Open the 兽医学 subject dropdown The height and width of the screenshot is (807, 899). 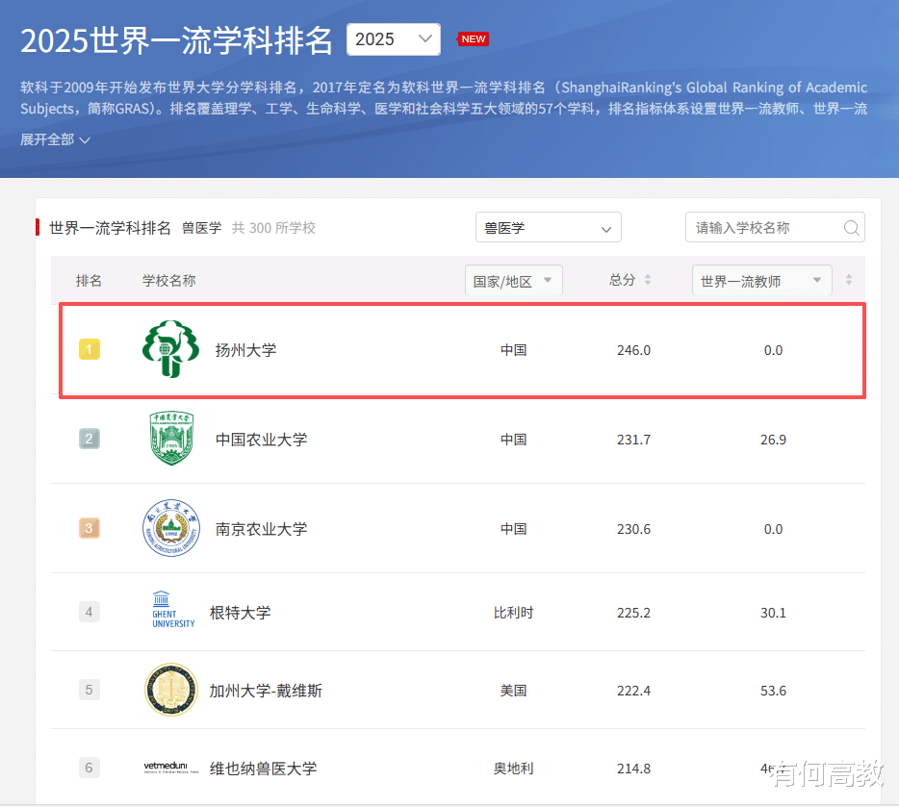coord(548,227)
